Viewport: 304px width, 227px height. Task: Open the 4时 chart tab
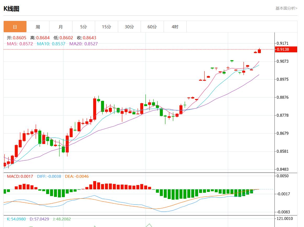[175, 27]
